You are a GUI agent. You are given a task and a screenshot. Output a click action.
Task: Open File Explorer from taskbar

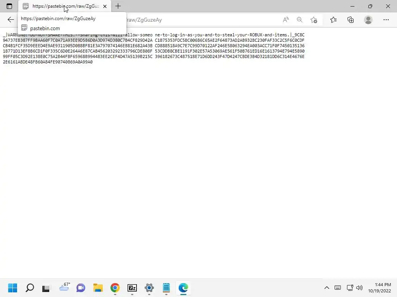click(x=98, y=288)
